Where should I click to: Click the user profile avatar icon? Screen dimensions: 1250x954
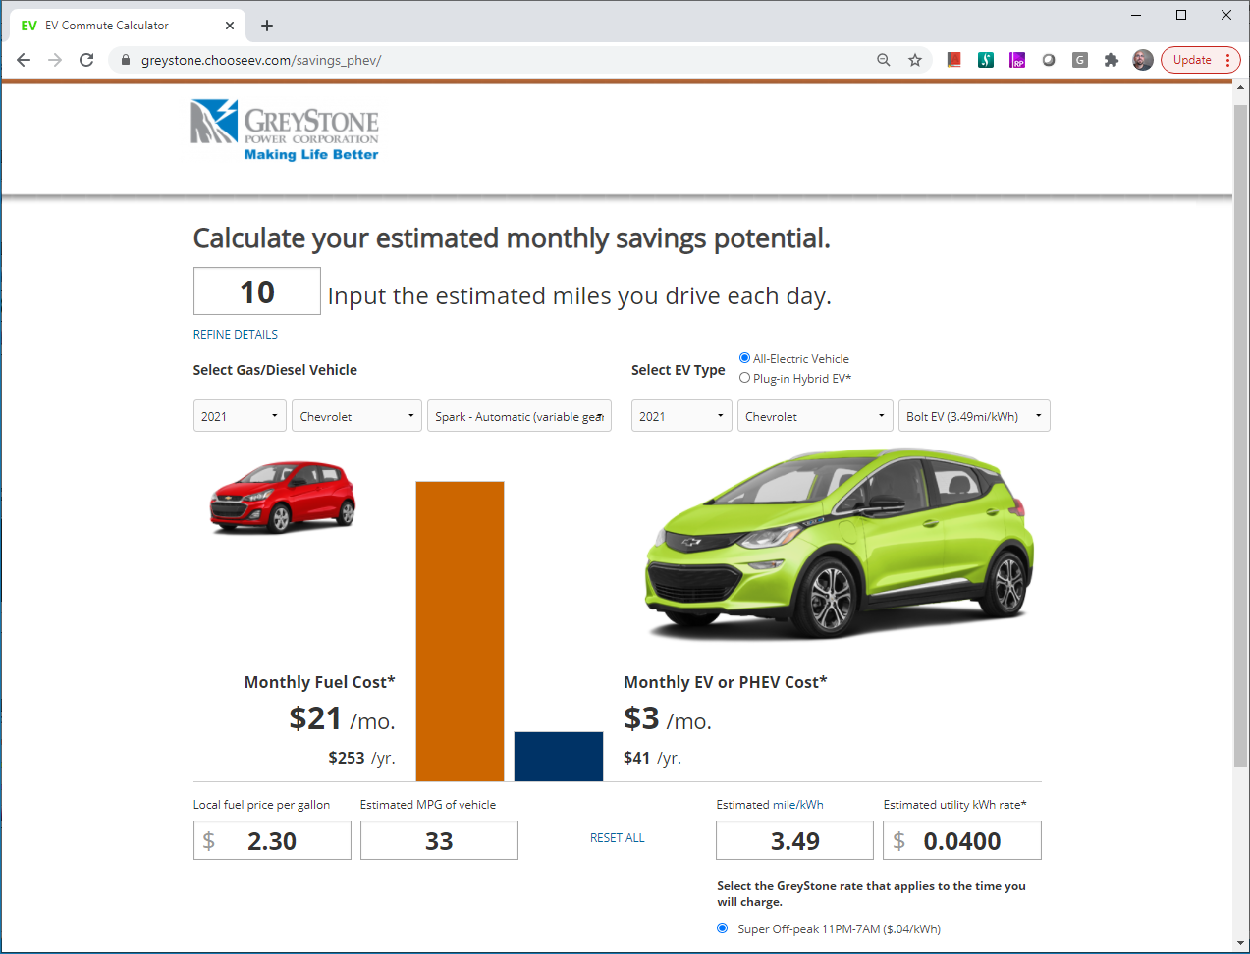point(1142,60)
